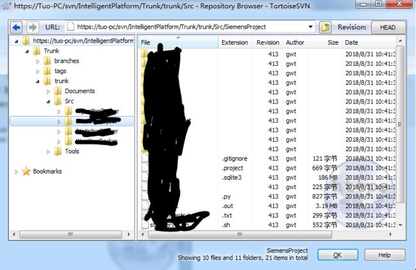Select the branches folder in the tree
Viewport: 416px width, 270px height.
(67, 61)
